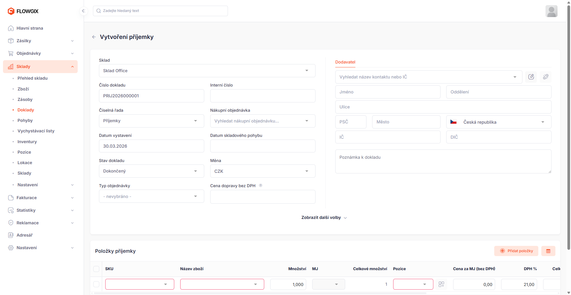The height and width of the screenshot is (295, 571).
Task: Check the first item row checkbox
Action: [96, 284]
